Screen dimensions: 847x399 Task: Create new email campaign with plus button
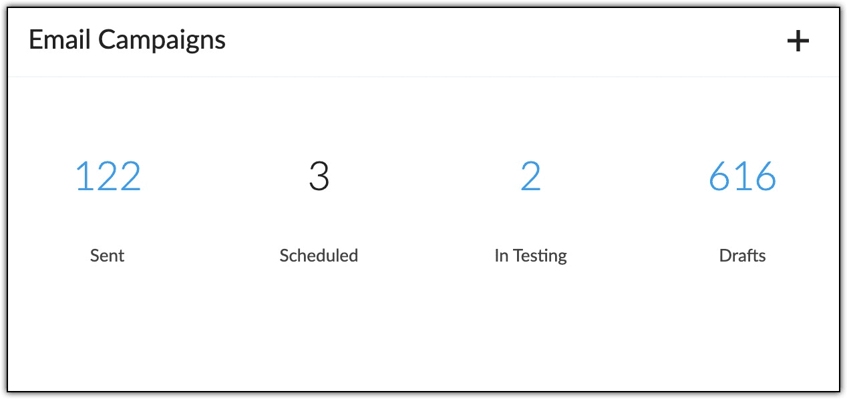798,41
